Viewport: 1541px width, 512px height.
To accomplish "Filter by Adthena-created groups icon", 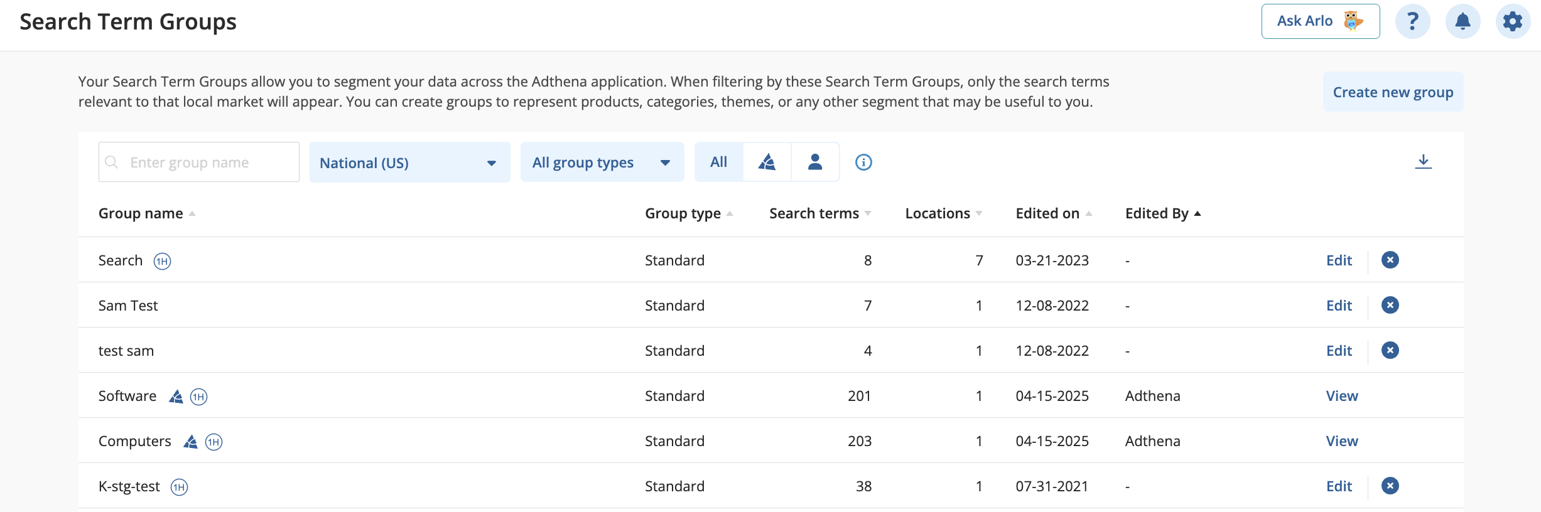I will click(767, 162).
